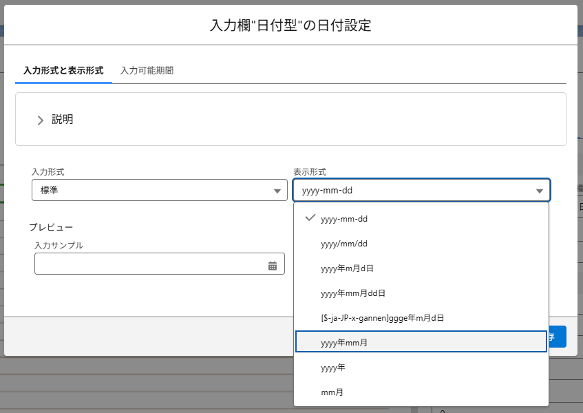Click the partially hidden blue 保存 button

coord(557,337)
